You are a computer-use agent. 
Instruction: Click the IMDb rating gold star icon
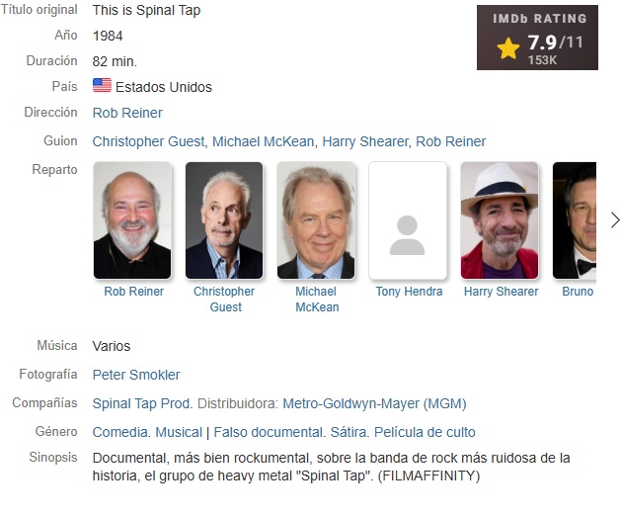click(x=507, y=48)
